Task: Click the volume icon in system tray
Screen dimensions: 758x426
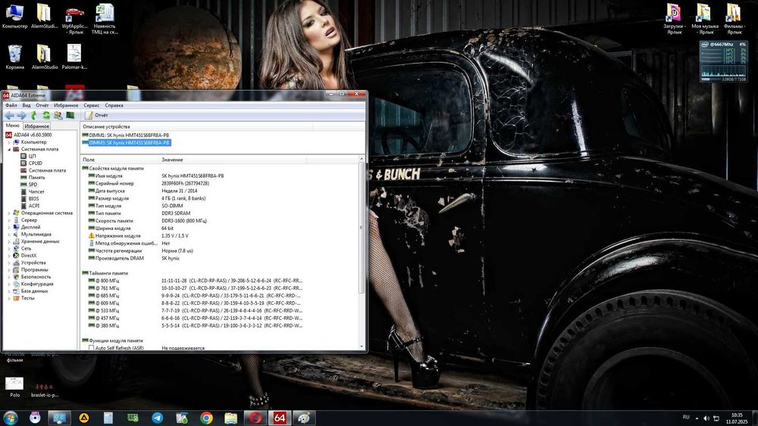Action: (706, 418)
